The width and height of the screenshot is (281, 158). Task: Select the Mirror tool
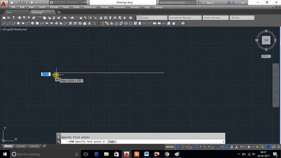[112, 23]
